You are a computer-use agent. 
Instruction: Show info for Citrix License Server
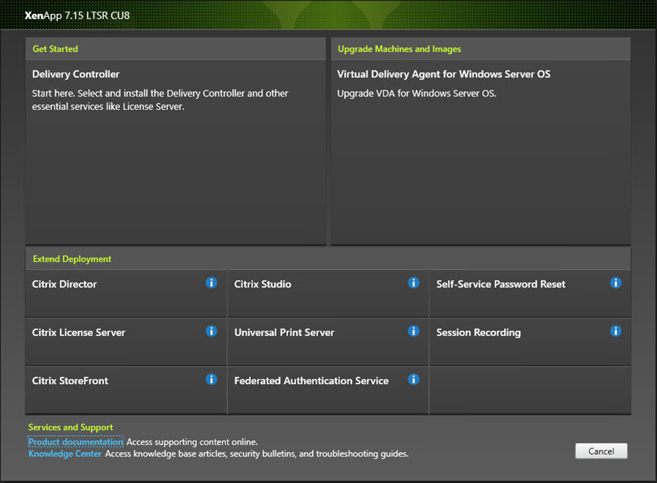211,332
